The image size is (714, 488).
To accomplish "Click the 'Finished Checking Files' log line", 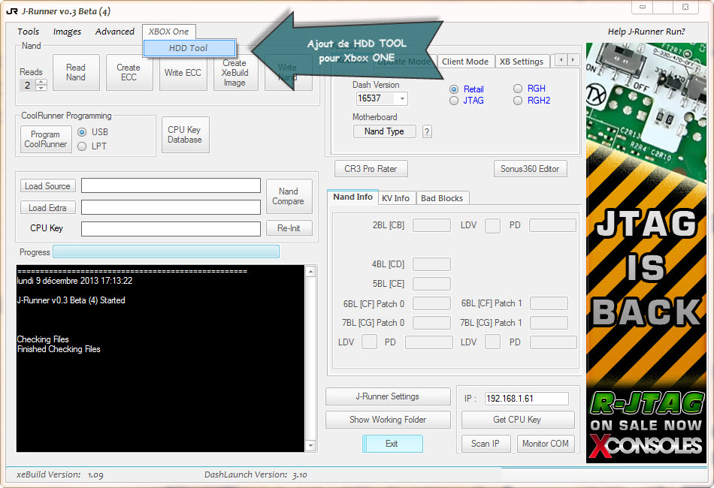I will point(59,349).
